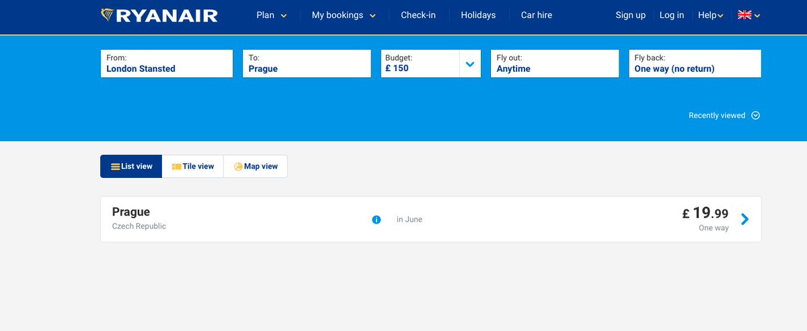Screen dimensions: 807x331
Task: Expand the Budget amount dropdown arrow
Action: [x=470, y=64]
